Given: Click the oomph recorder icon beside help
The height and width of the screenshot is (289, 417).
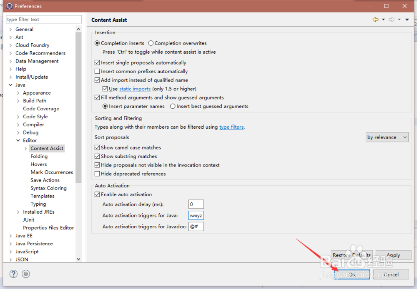Looking at the screenshot, I should (x=26, y=274).
